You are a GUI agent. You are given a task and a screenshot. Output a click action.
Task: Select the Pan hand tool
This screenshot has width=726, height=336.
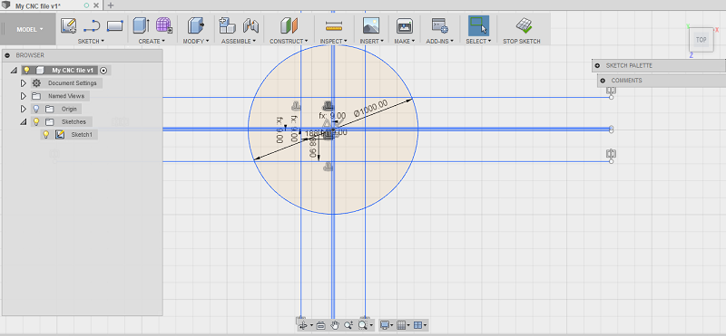[335, 325]
